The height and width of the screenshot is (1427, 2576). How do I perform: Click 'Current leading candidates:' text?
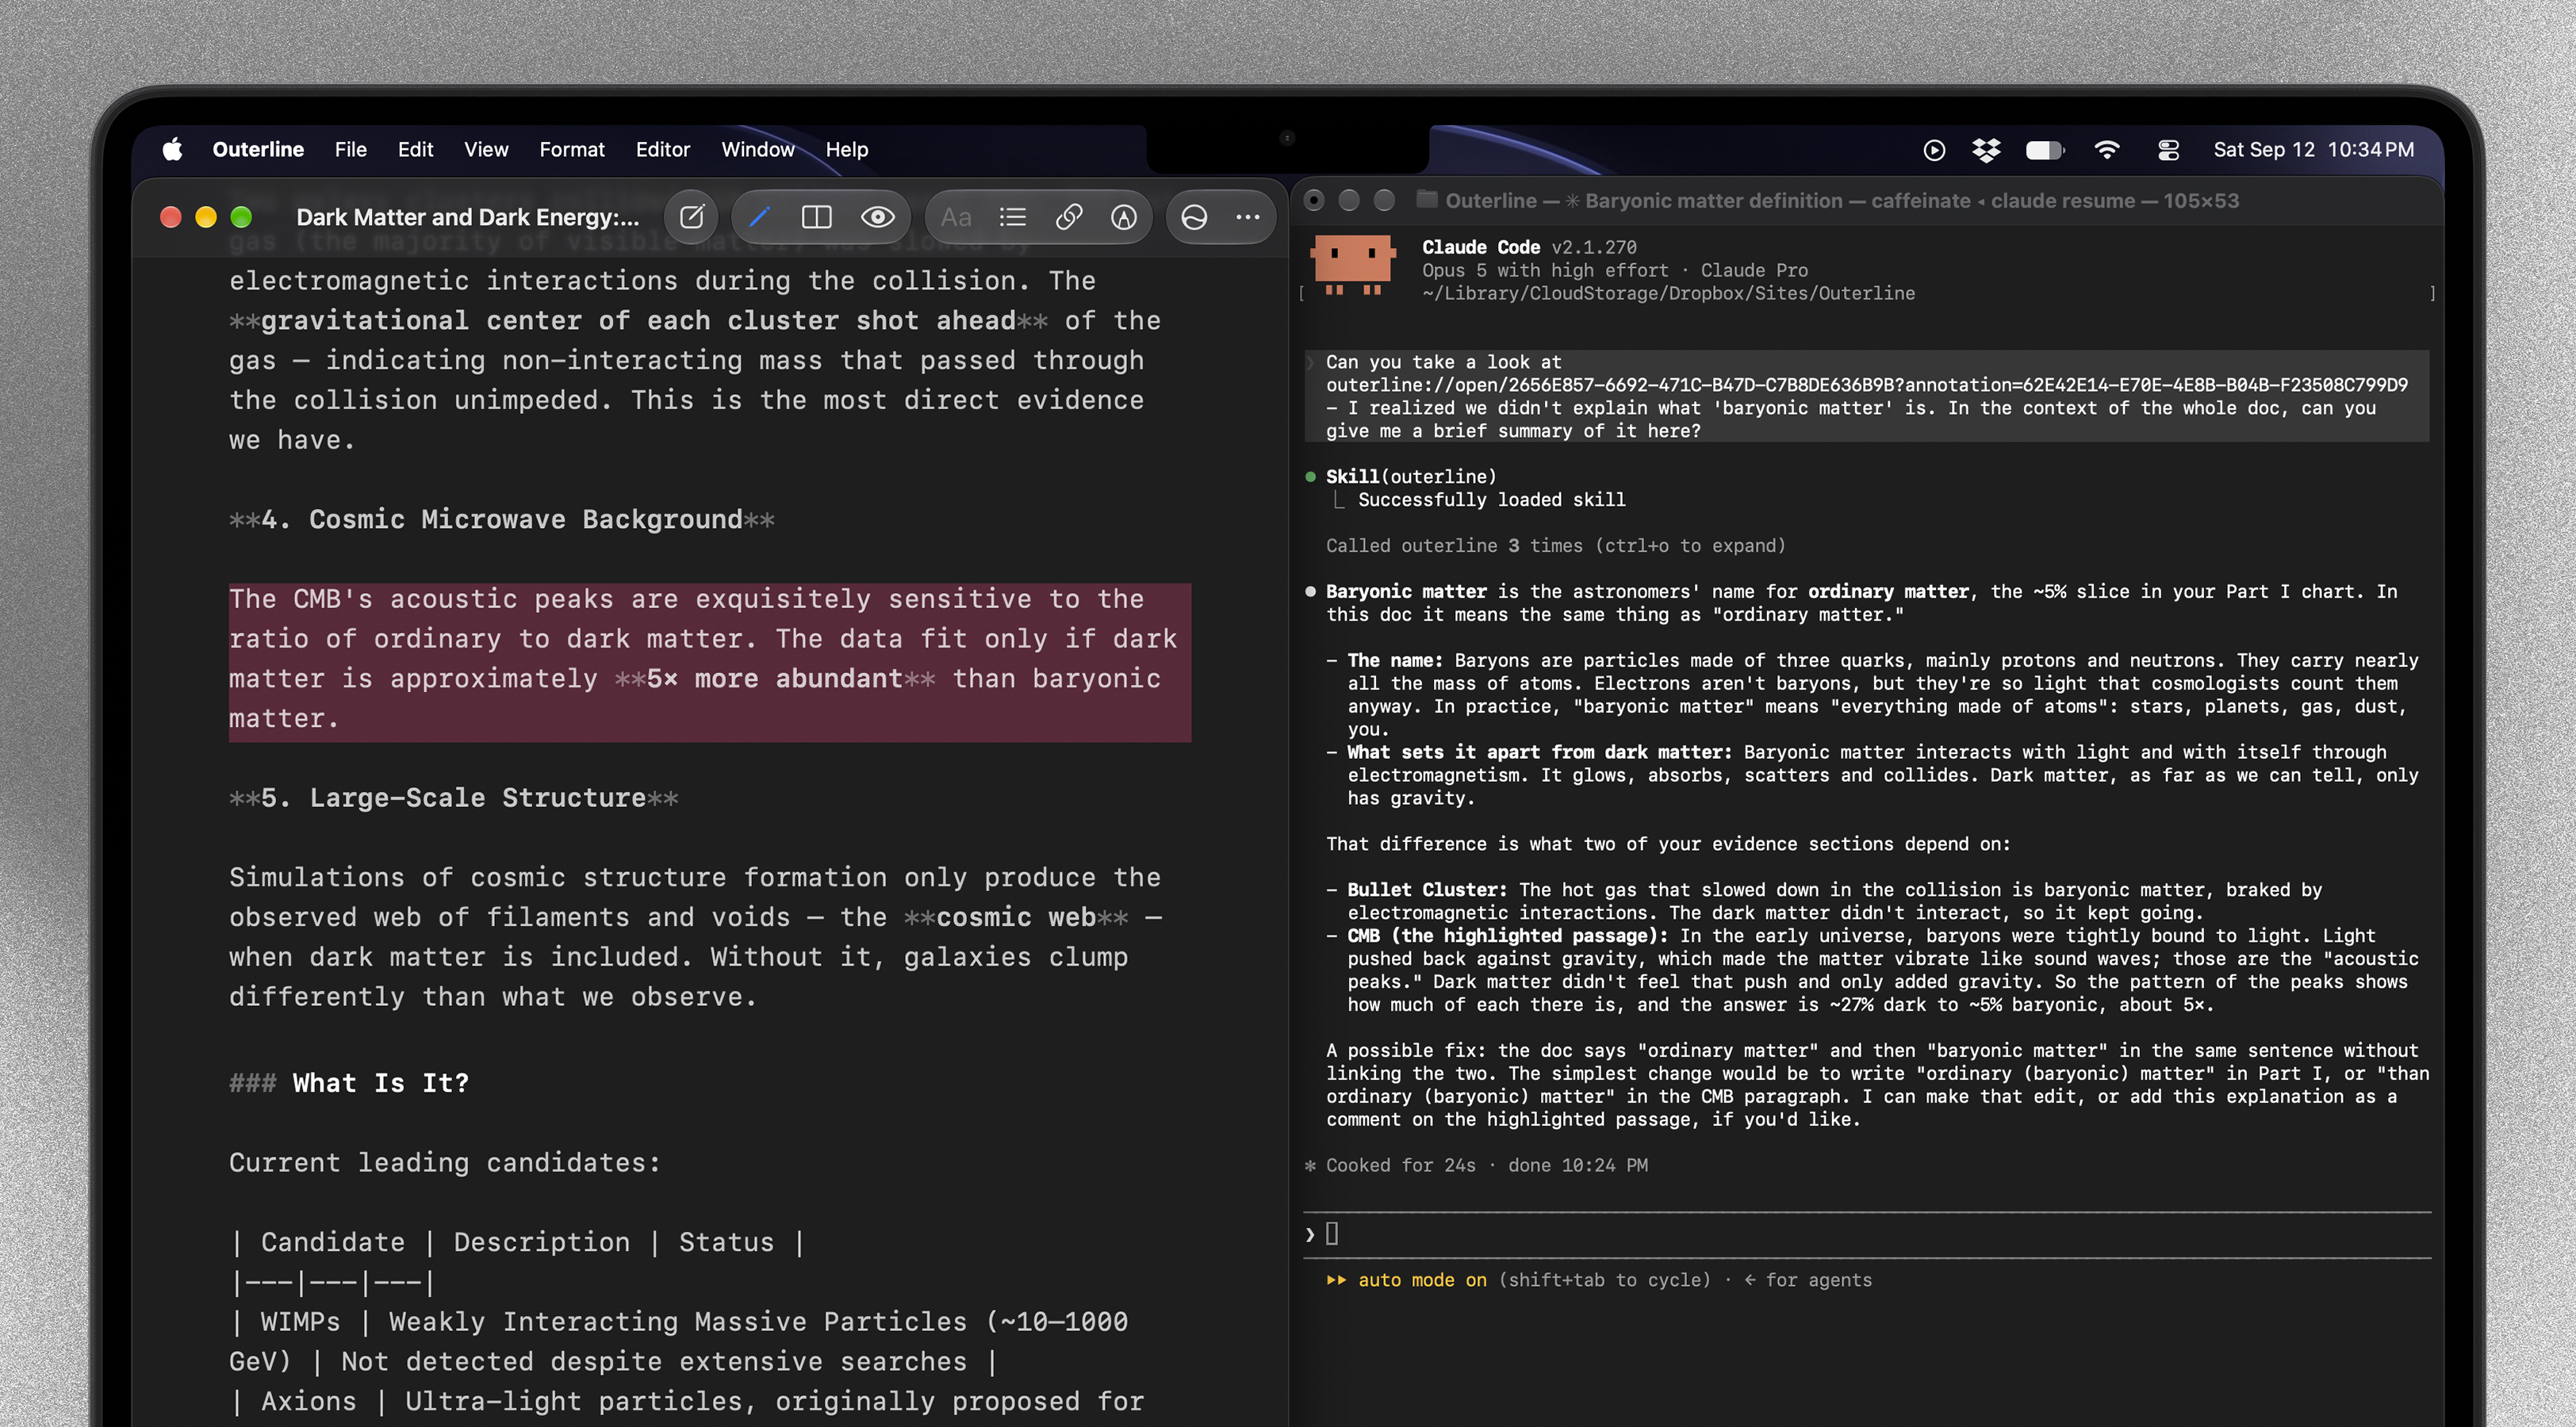click(x=445, y=1163)
